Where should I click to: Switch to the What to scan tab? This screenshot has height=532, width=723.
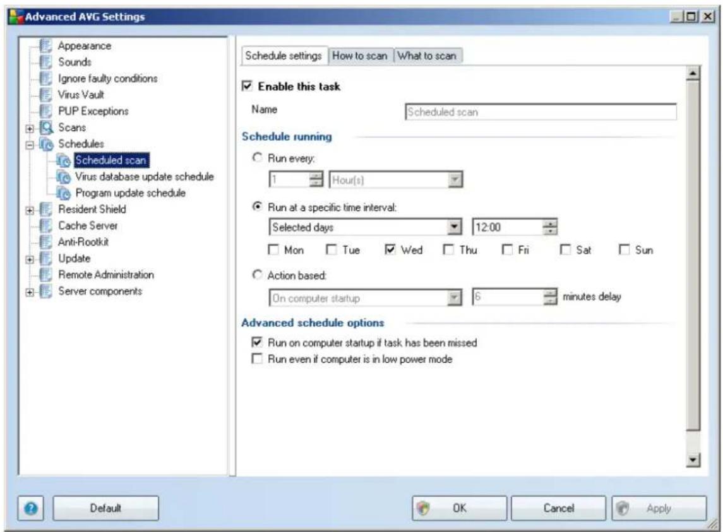coord(427,56)
